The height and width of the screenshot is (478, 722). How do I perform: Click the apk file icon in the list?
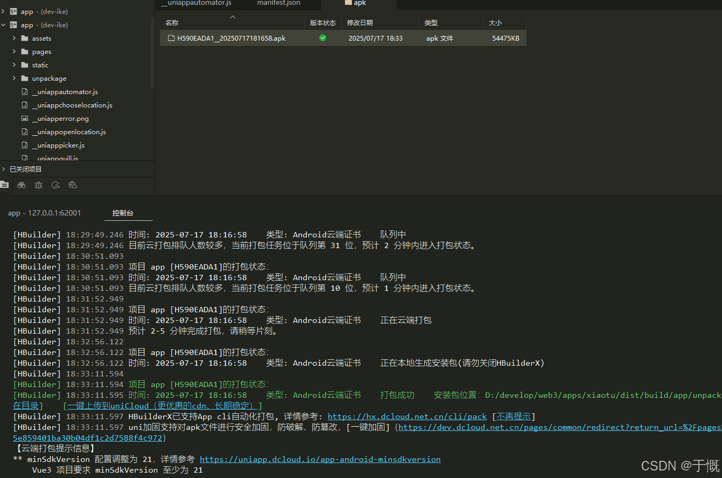(171, 38)
